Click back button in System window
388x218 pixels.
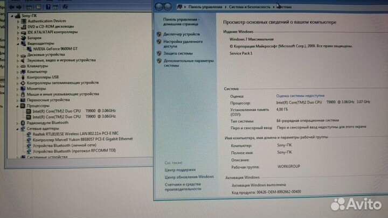159,7
